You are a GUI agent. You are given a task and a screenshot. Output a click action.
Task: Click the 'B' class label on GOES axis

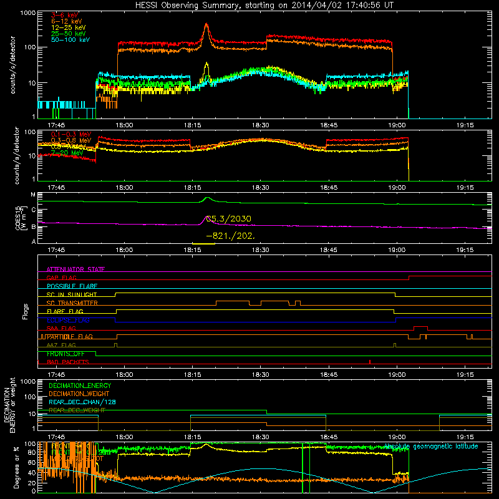tap(34, 227)
